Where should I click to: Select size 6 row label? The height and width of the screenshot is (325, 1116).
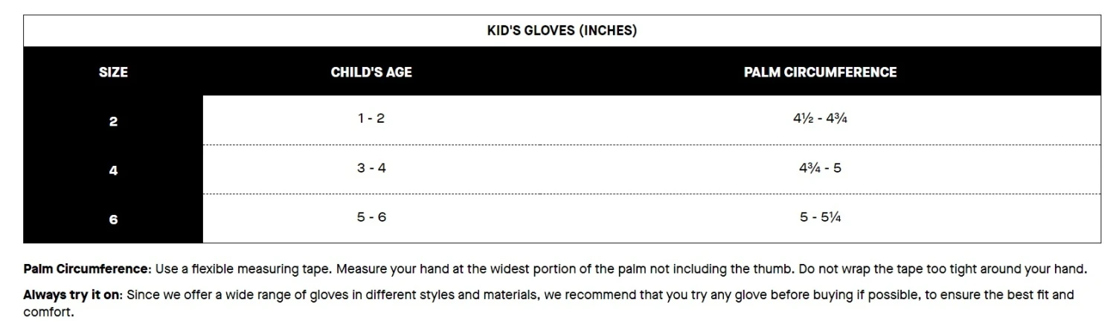click(113, 219)
